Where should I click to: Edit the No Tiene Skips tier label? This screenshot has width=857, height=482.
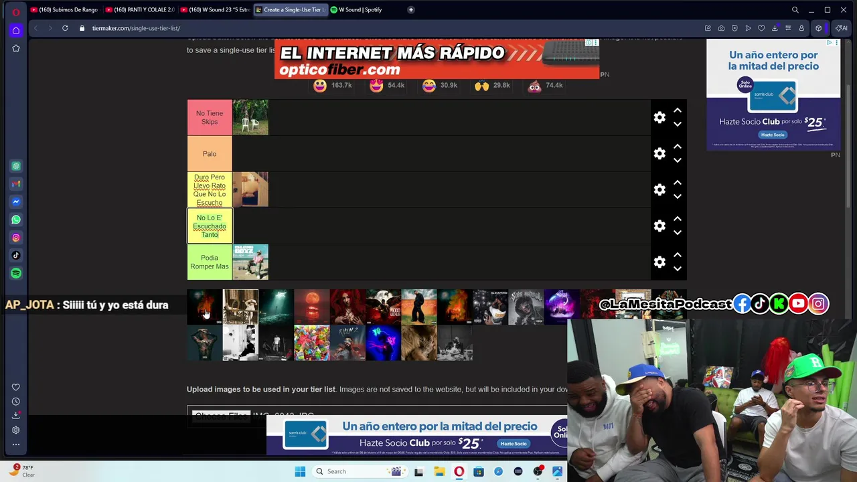(210, 118)
